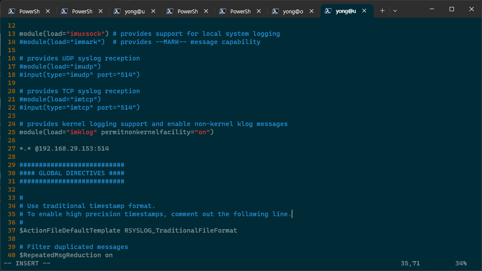482x271 pixels.
Task: Click the kernel logging support comment line
Action: click(x=153, y=124)
